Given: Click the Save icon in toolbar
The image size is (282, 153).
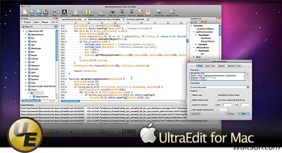Looking at the screenshot, I should pos(45,12).
